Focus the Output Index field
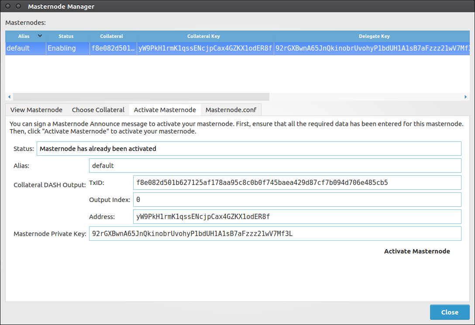 [x=297, y=199]
